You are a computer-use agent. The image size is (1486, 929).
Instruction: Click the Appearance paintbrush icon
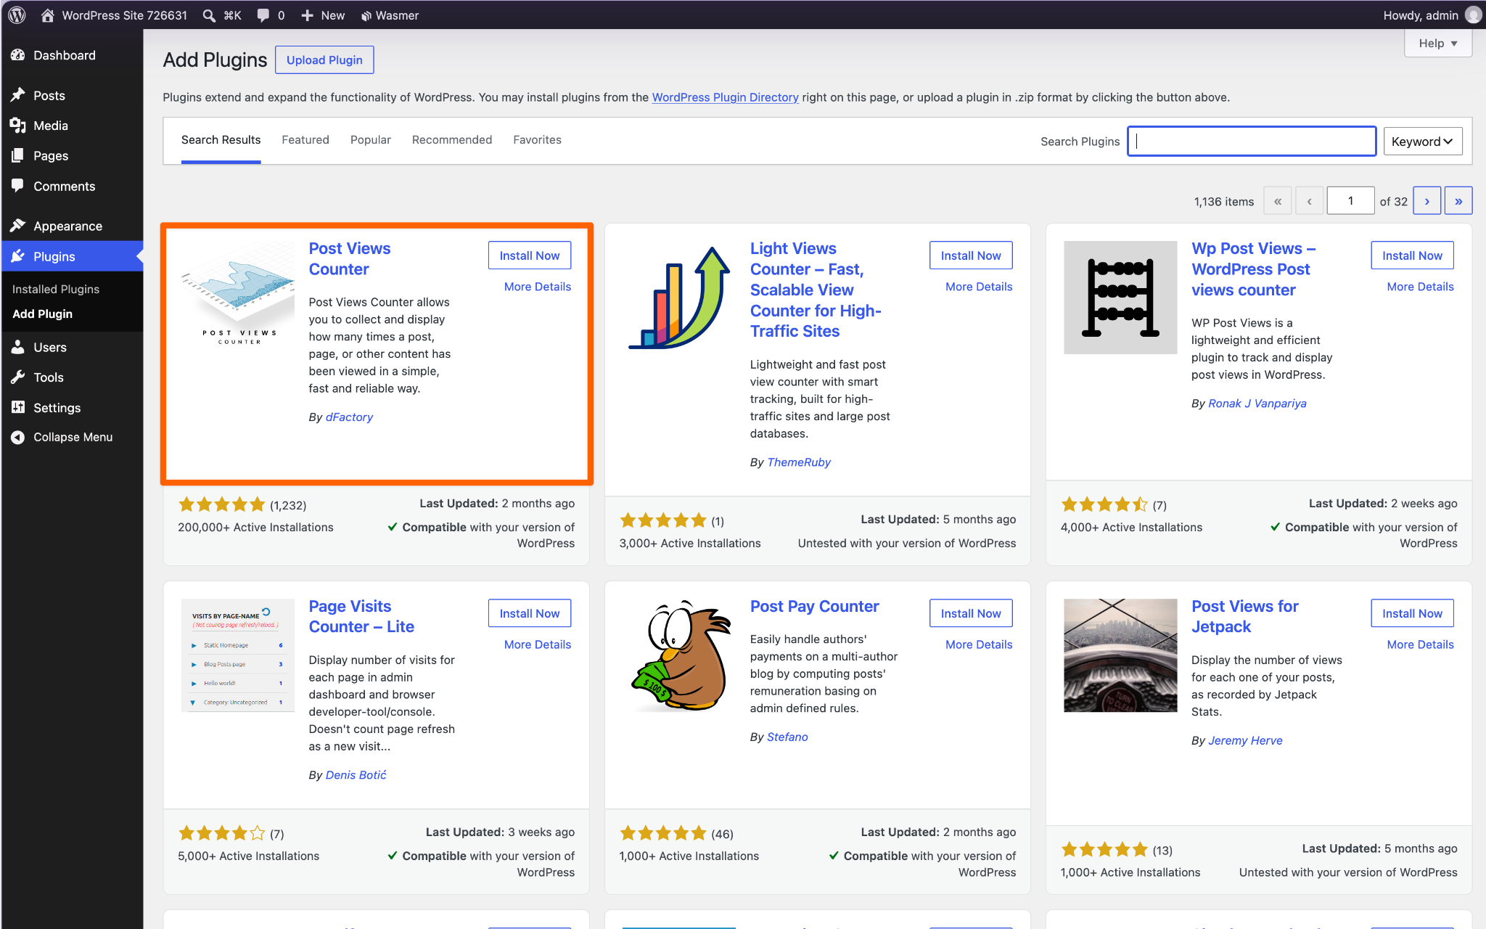[x=18, y=226]
